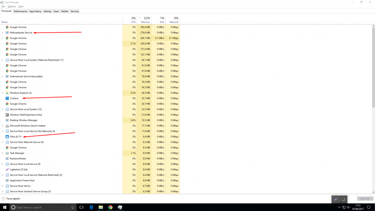Switch to the Details tab

coord(65,11)
